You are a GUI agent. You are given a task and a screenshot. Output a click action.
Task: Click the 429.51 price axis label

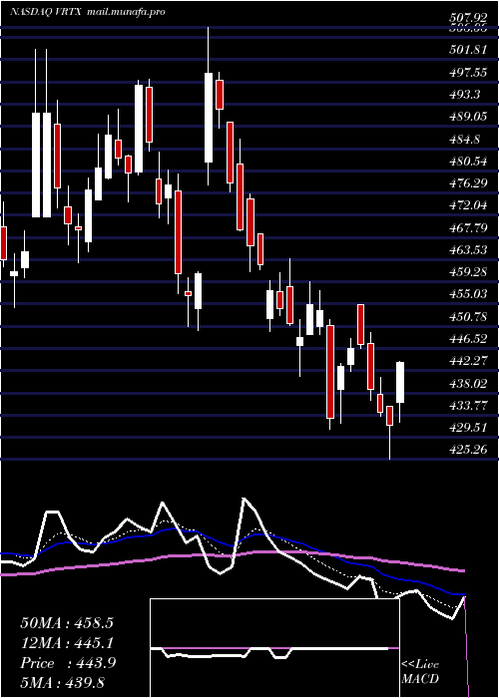(x=468, y=428)
